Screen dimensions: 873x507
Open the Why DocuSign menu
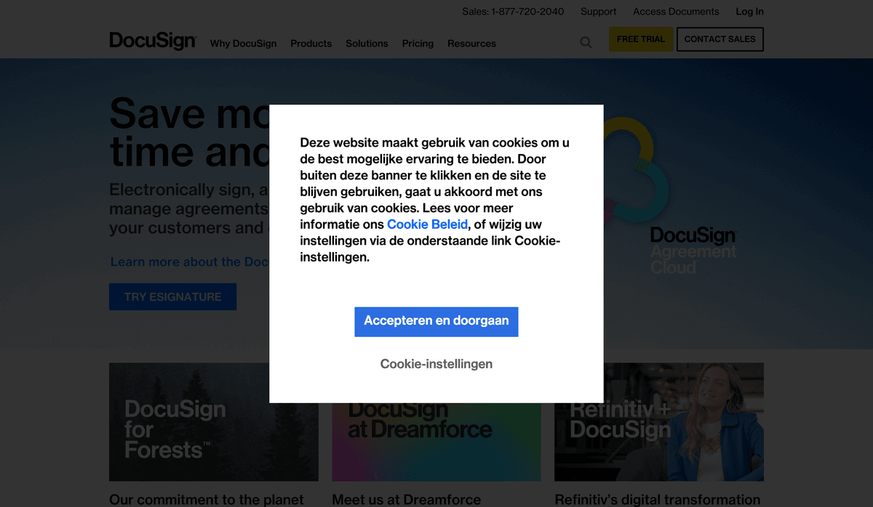pyautogui.click(x=243, y=44)
